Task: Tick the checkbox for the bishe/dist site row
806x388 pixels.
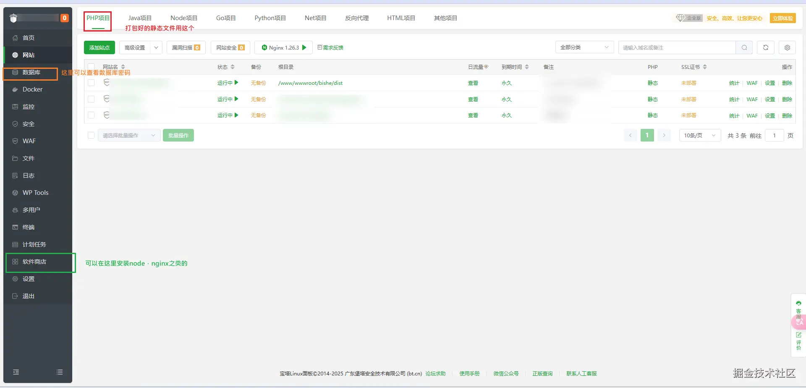Action: point(91,83)
